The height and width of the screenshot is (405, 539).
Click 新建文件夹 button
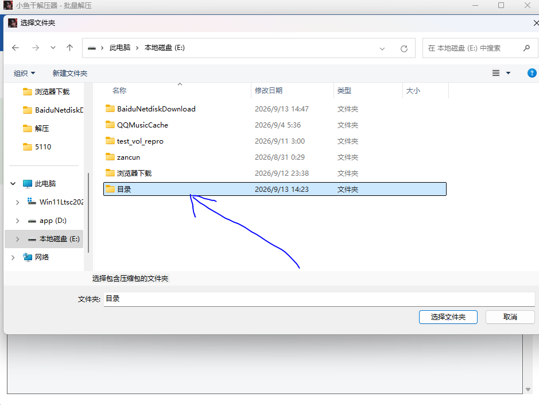[70, 74]
